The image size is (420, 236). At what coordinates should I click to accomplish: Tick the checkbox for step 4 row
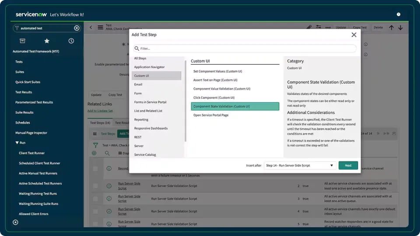coord(95,211)
